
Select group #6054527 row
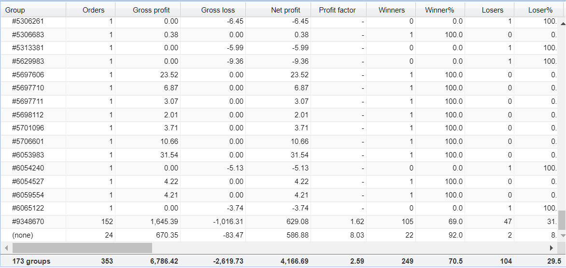pyautogui.click(x=279, y=182)
